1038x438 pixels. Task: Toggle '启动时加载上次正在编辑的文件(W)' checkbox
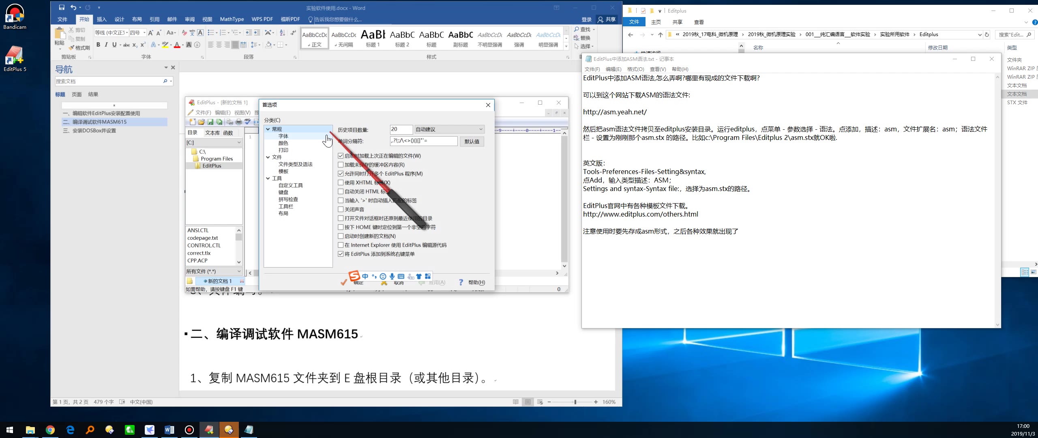[341, 156]
